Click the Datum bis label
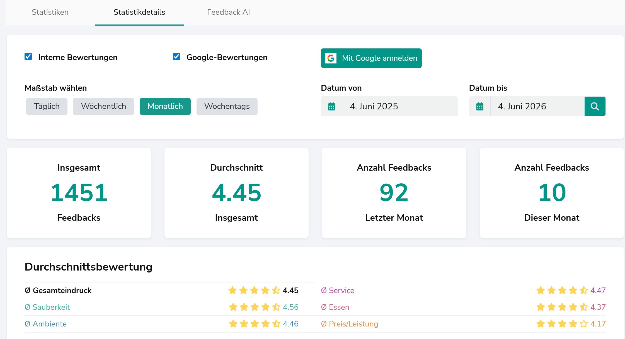Screen dimensions: 625x339 click(488, 88)
